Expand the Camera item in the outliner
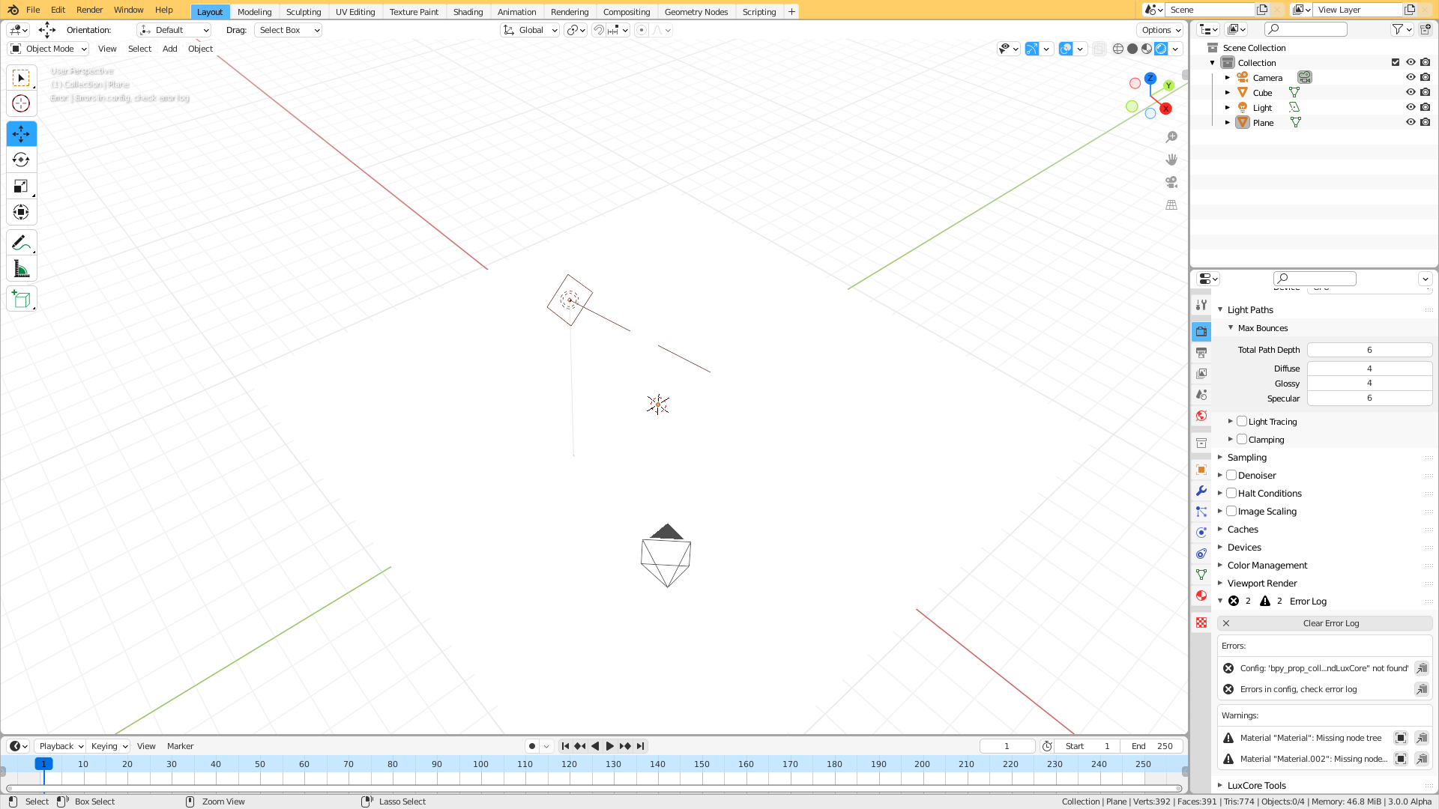 tap(1228, 78)
